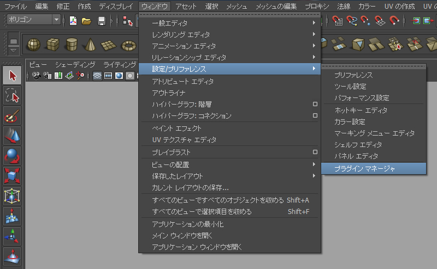Activate the Move tool
Screen dimensions: 437x269
[x=12, y=136]
